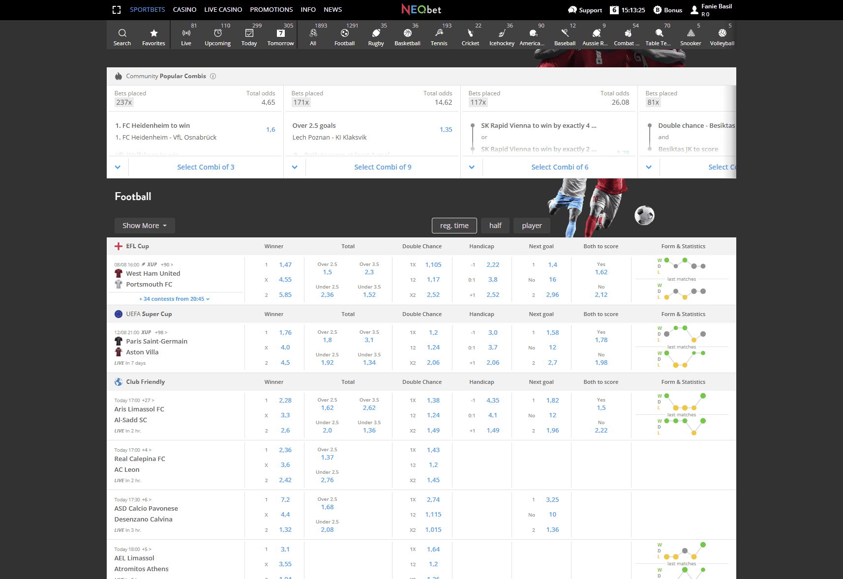The height and width of the screenshot is (579, 843).
Task: Open AEL Limassol match
Action: click(134, 558)
